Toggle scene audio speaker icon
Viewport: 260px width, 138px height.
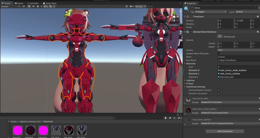click(x=33, y=6)
